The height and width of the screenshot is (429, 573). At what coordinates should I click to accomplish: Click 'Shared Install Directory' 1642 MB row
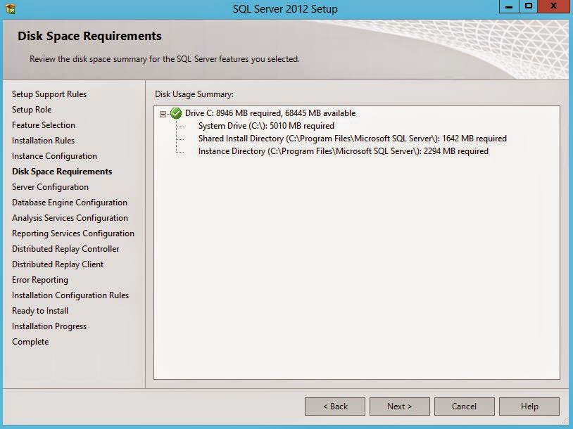352,139
